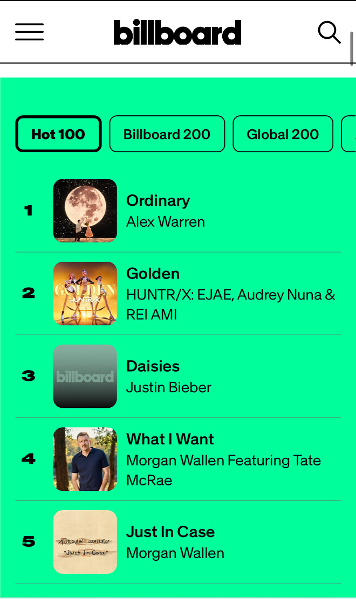Open artist Justin Bieber
Image resolution: width=356 pixels, height=599 pixels.
pos(169,387)
